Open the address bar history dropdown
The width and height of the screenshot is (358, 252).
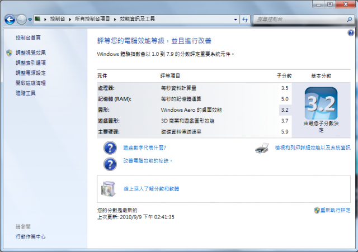coord(235,20)
